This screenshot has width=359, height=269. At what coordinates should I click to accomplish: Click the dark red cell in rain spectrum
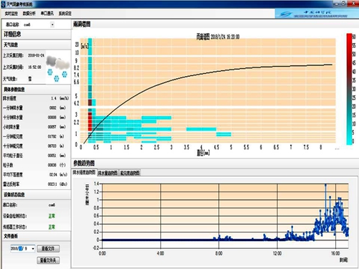pyautogui.click(x=90, y=103)
